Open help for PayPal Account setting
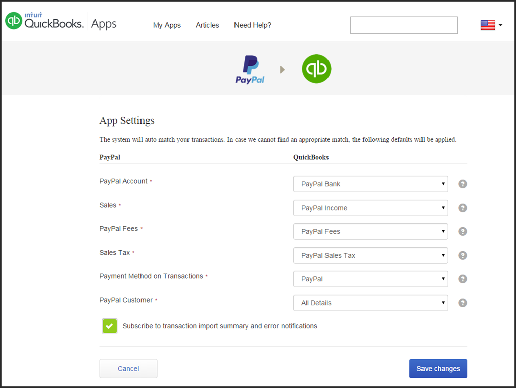The image size is (516, 388). click(x=463, y=184)
